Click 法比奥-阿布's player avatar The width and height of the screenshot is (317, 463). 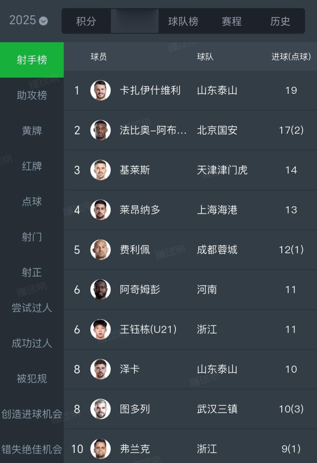101,130
